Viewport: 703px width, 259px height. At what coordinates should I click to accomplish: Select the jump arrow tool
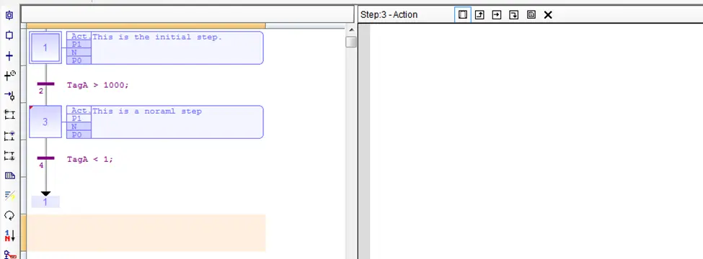click(9, 95)
